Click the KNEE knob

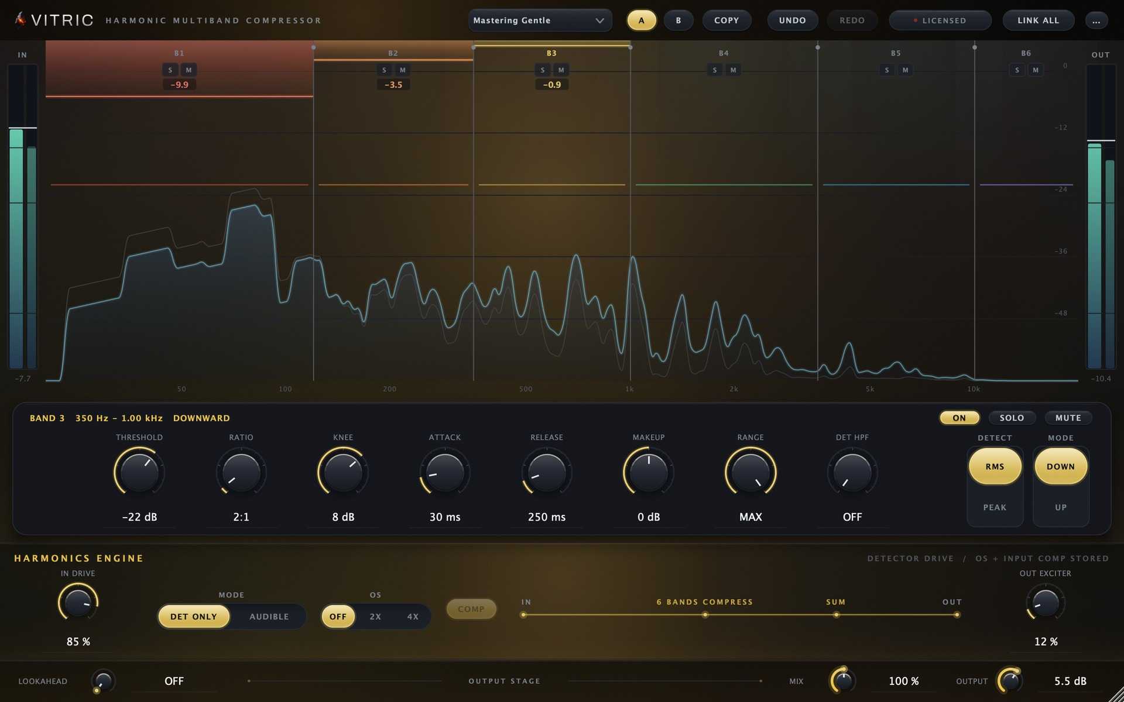point(343,472)
